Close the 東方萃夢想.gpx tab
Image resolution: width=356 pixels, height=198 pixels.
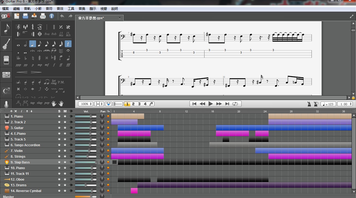click(x=120, y=18)
